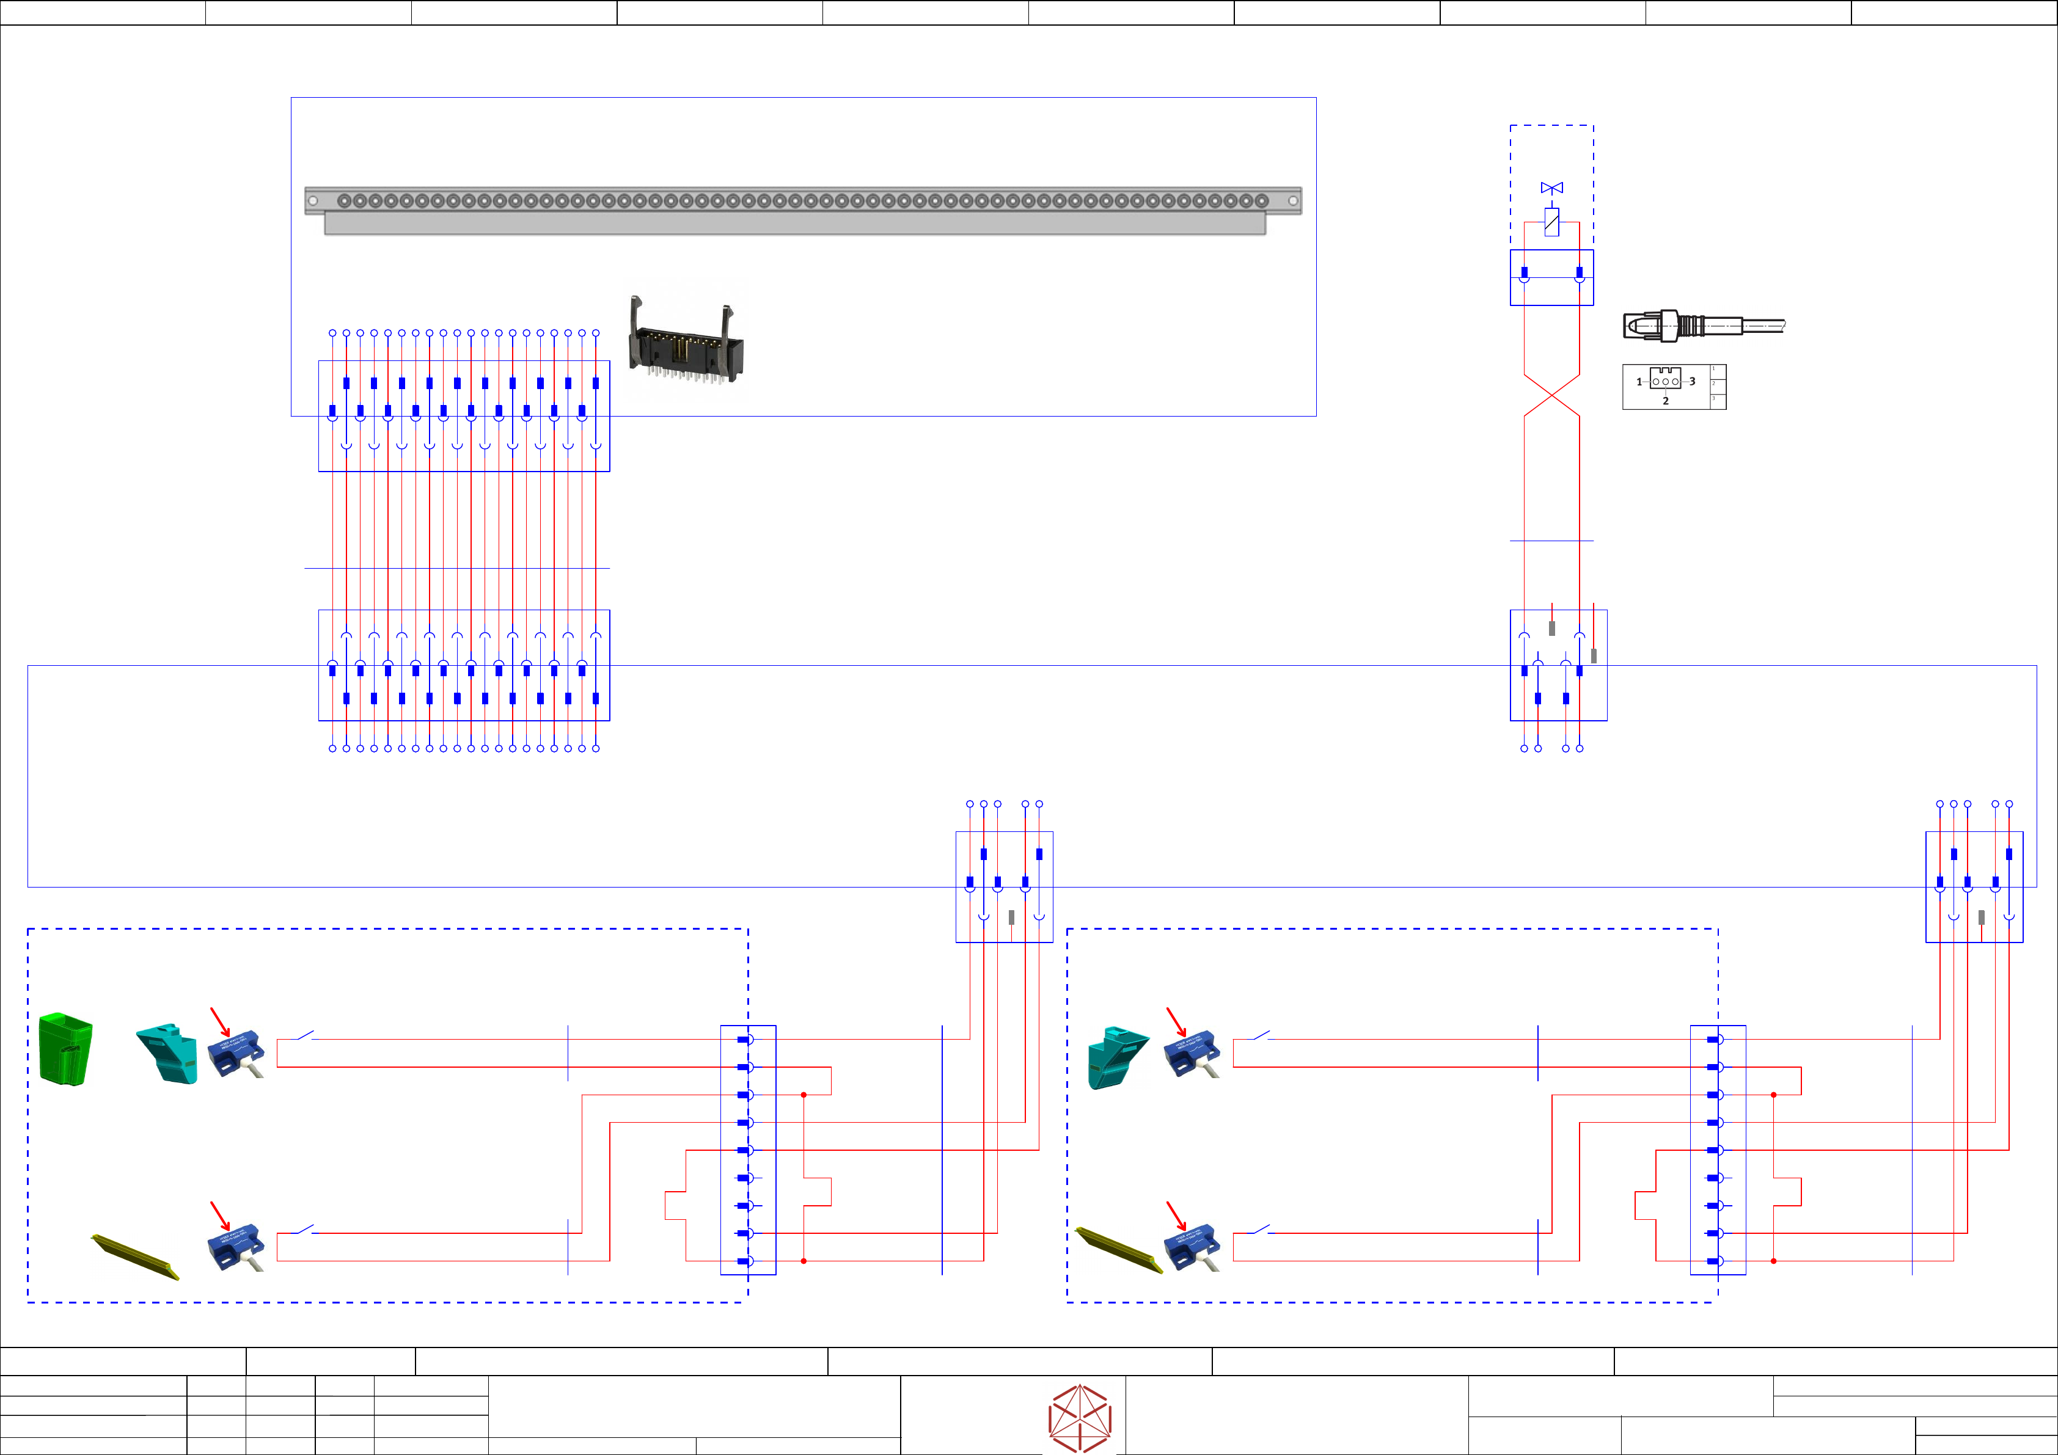Click the red hexagon company logo
Screen dimensions: 2058x1455
(x=1080, y=1418)
